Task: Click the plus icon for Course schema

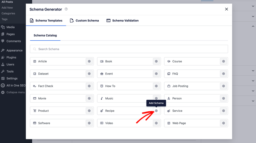Action: 224,61
